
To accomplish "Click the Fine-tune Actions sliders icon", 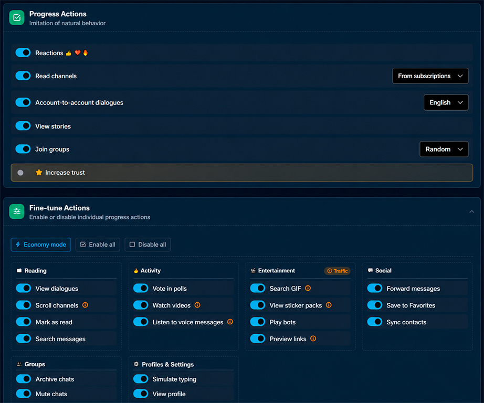I will [17, 211].
